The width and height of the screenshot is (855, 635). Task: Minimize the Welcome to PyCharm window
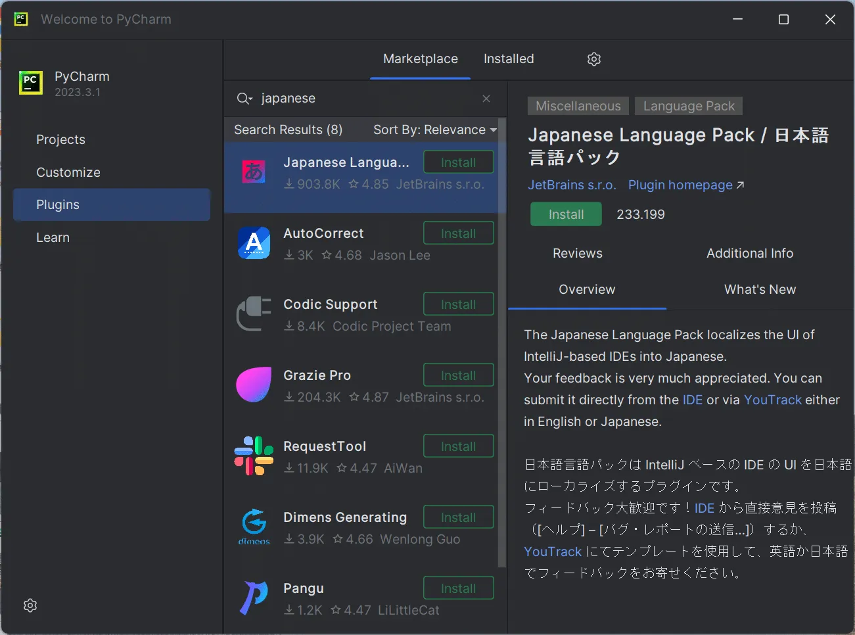(x=737, y=20)
